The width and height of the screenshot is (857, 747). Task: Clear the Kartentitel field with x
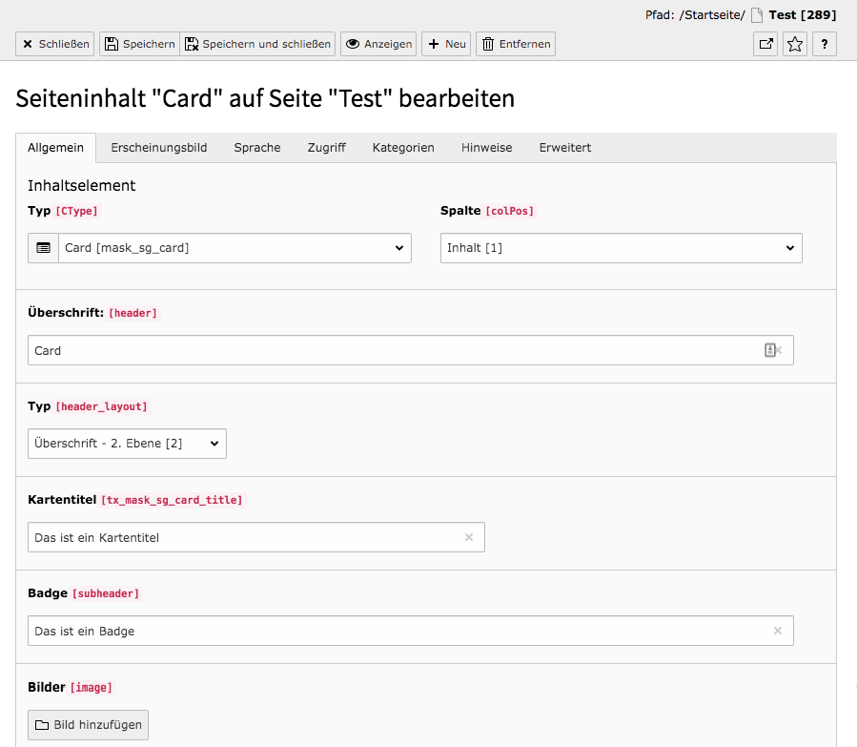tap(469, 537)
